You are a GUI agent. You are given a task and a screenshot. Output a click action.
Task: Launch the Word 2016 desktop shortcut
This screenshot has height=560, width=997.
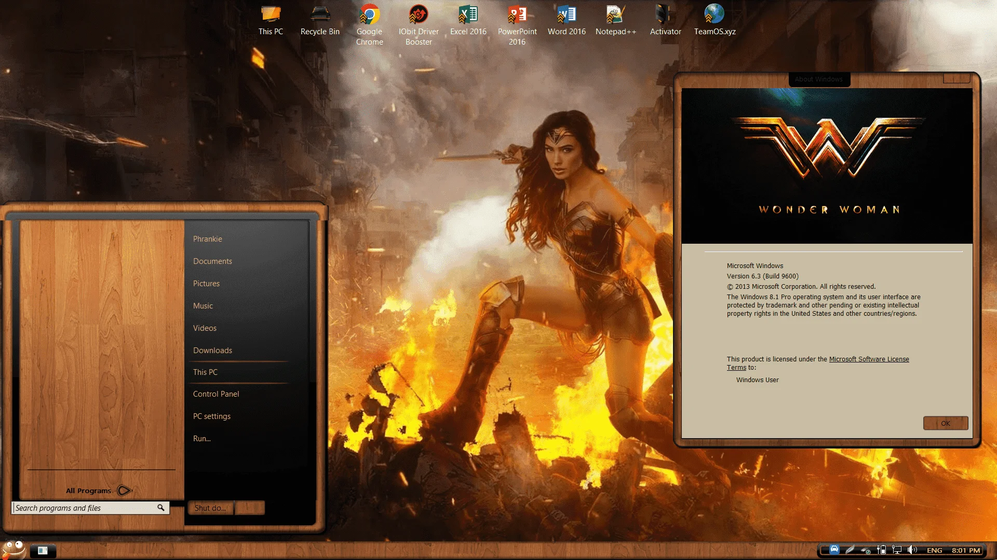tap(567, 21)
